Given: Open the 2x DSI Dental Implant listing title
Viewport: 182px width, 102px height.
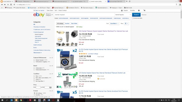Looking at the screenshot, I should coord(103,50).
